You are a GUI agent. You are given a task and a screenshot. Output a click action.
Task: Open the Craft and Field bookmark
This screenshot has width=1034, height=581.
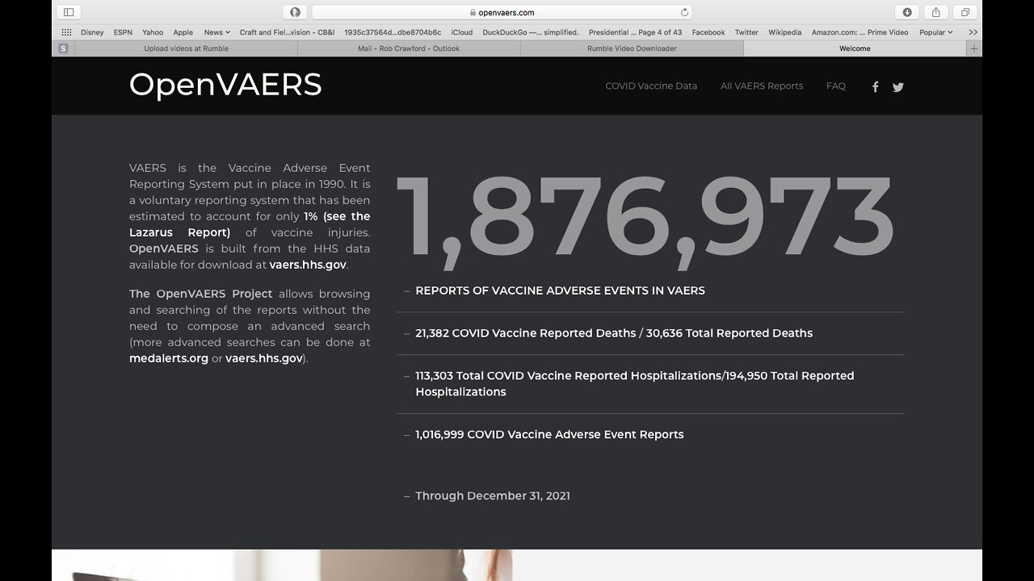tap(287, 32)
